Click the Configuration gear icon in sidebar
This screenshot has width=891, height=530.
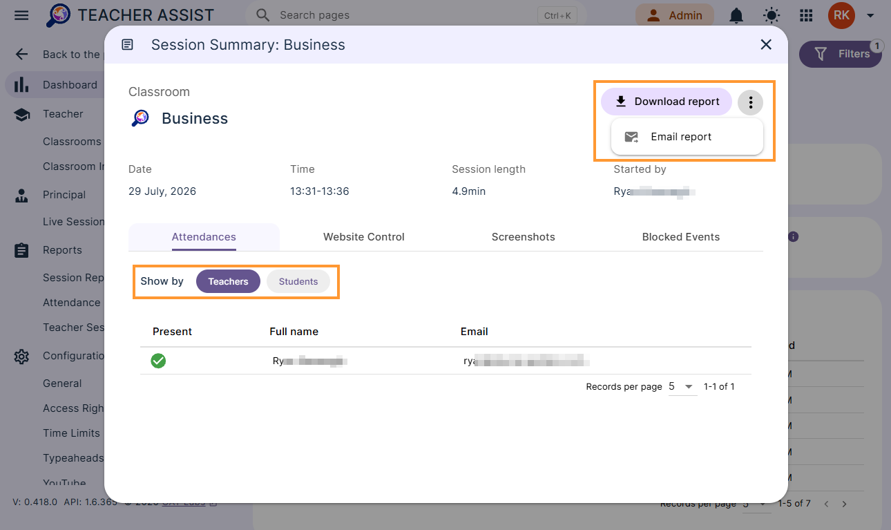[x=21, y=357]
